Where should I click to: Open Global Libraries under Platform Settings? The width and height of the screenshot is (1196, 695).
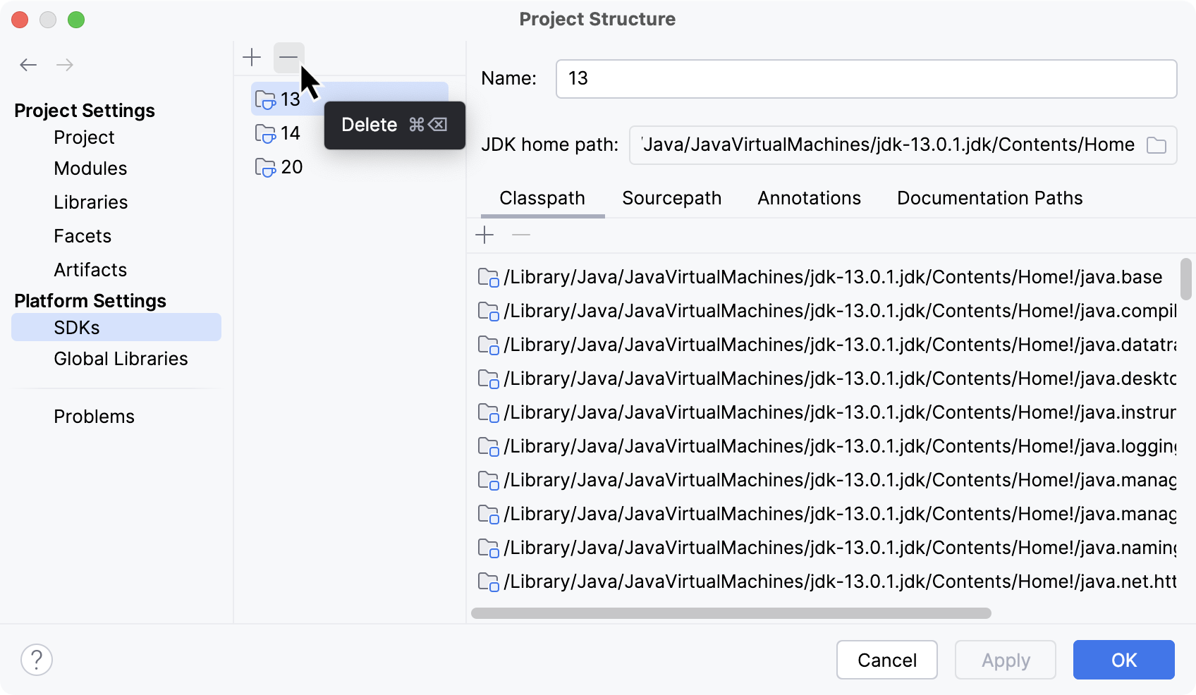point(120,359)
